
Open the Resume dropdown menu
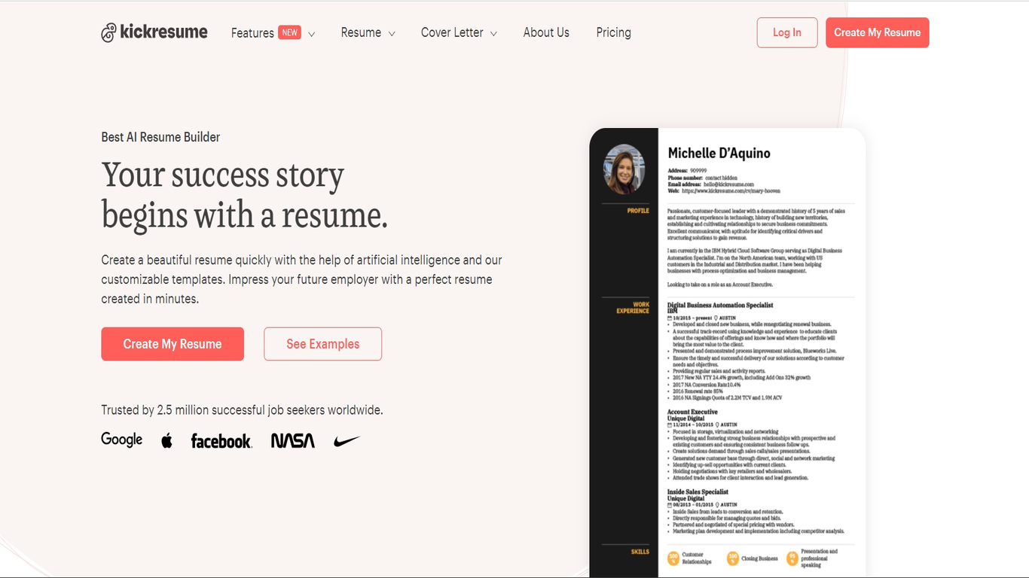pyautogui.click(x=366, y=32)
